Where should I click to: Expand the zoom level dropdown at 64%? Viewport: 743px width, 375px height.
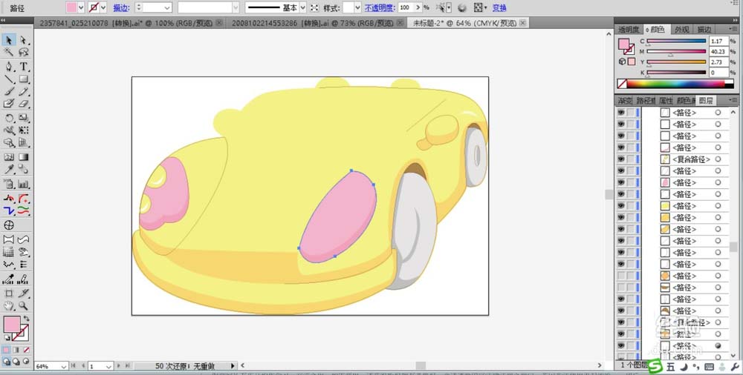(x=64, y=366)
